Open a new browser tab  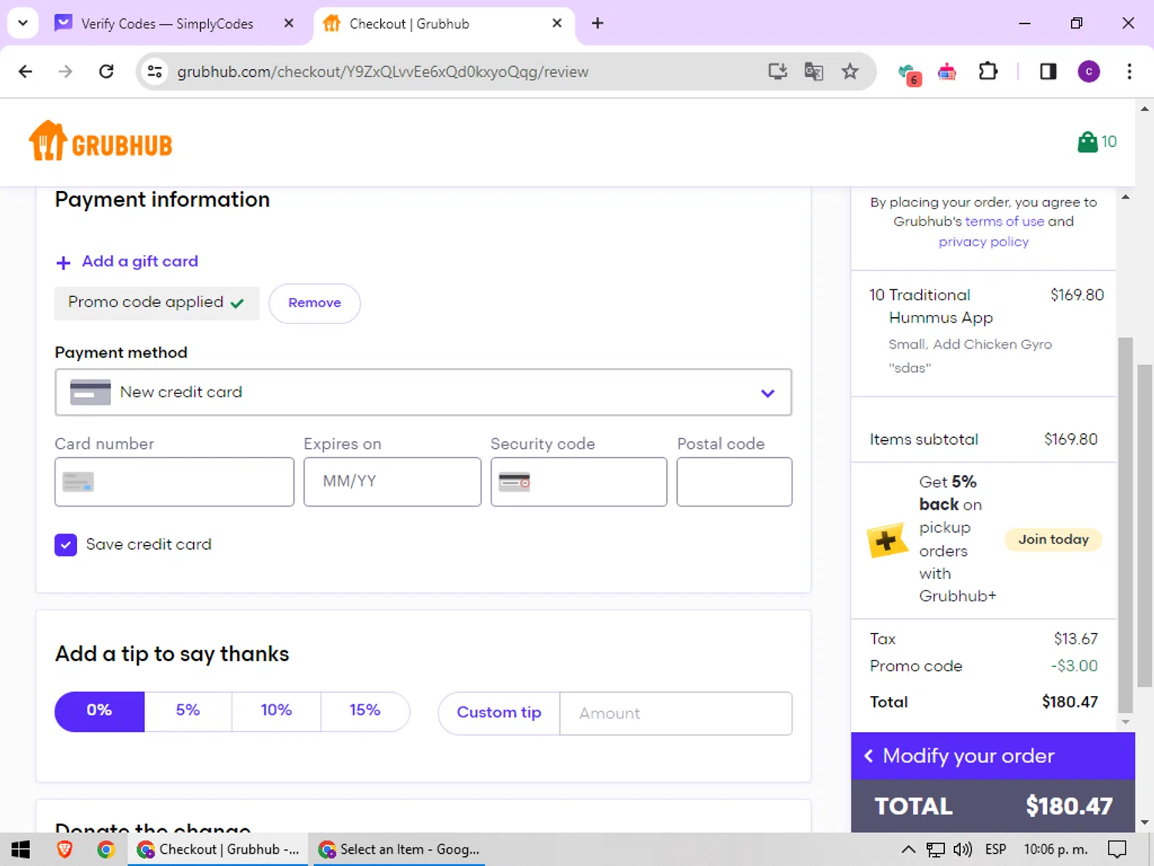coord(598,23)
